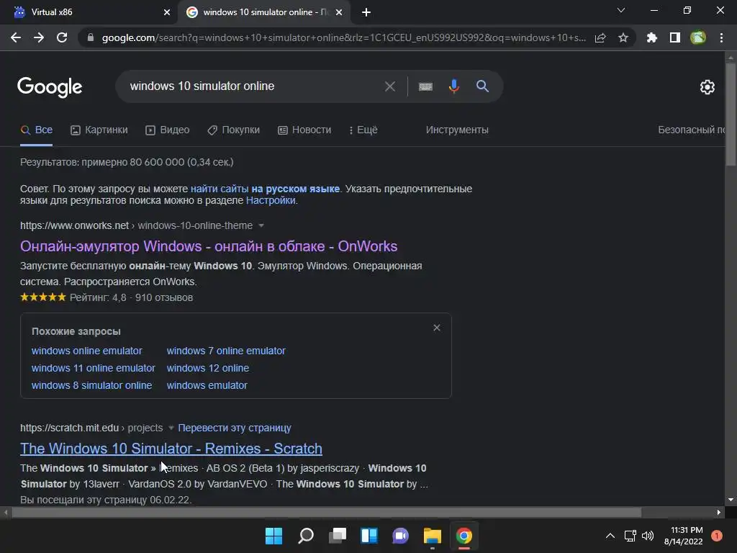Open taskbar Search icon
The image size is (737, 553).
tap(306, 536)
